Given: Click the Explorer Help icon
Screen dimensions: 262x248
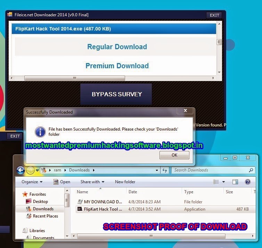Looking at the screenshot, I should pyautogui.click(x=248, y=182).
